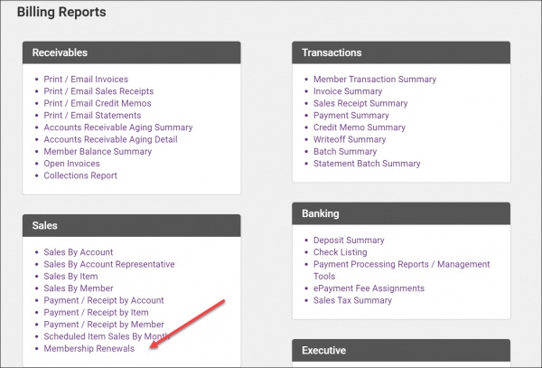The width and height of the screenshot is (542, 368).
Task: Open Member Transaction Summary report
Action: coord(375,80)
